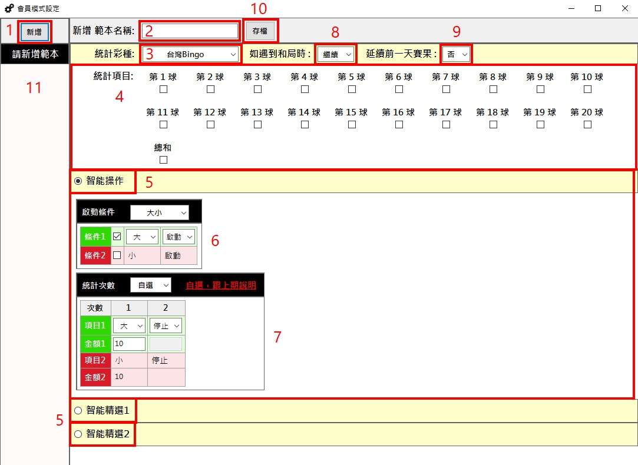
Task: Toggle the 第 20 球 checkbox
Action: coord(587,125)
